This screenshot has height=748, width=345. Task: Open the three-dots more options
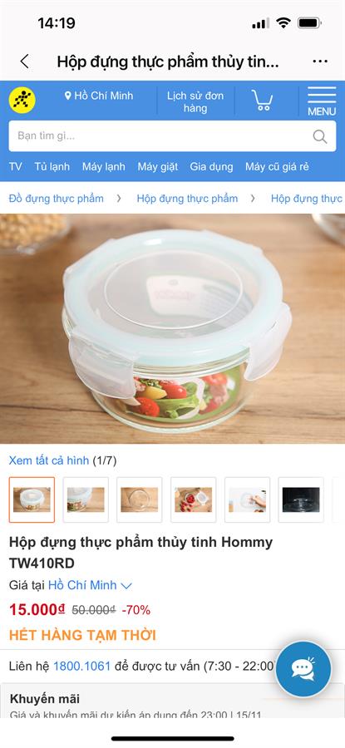click(x=320, y=62)
